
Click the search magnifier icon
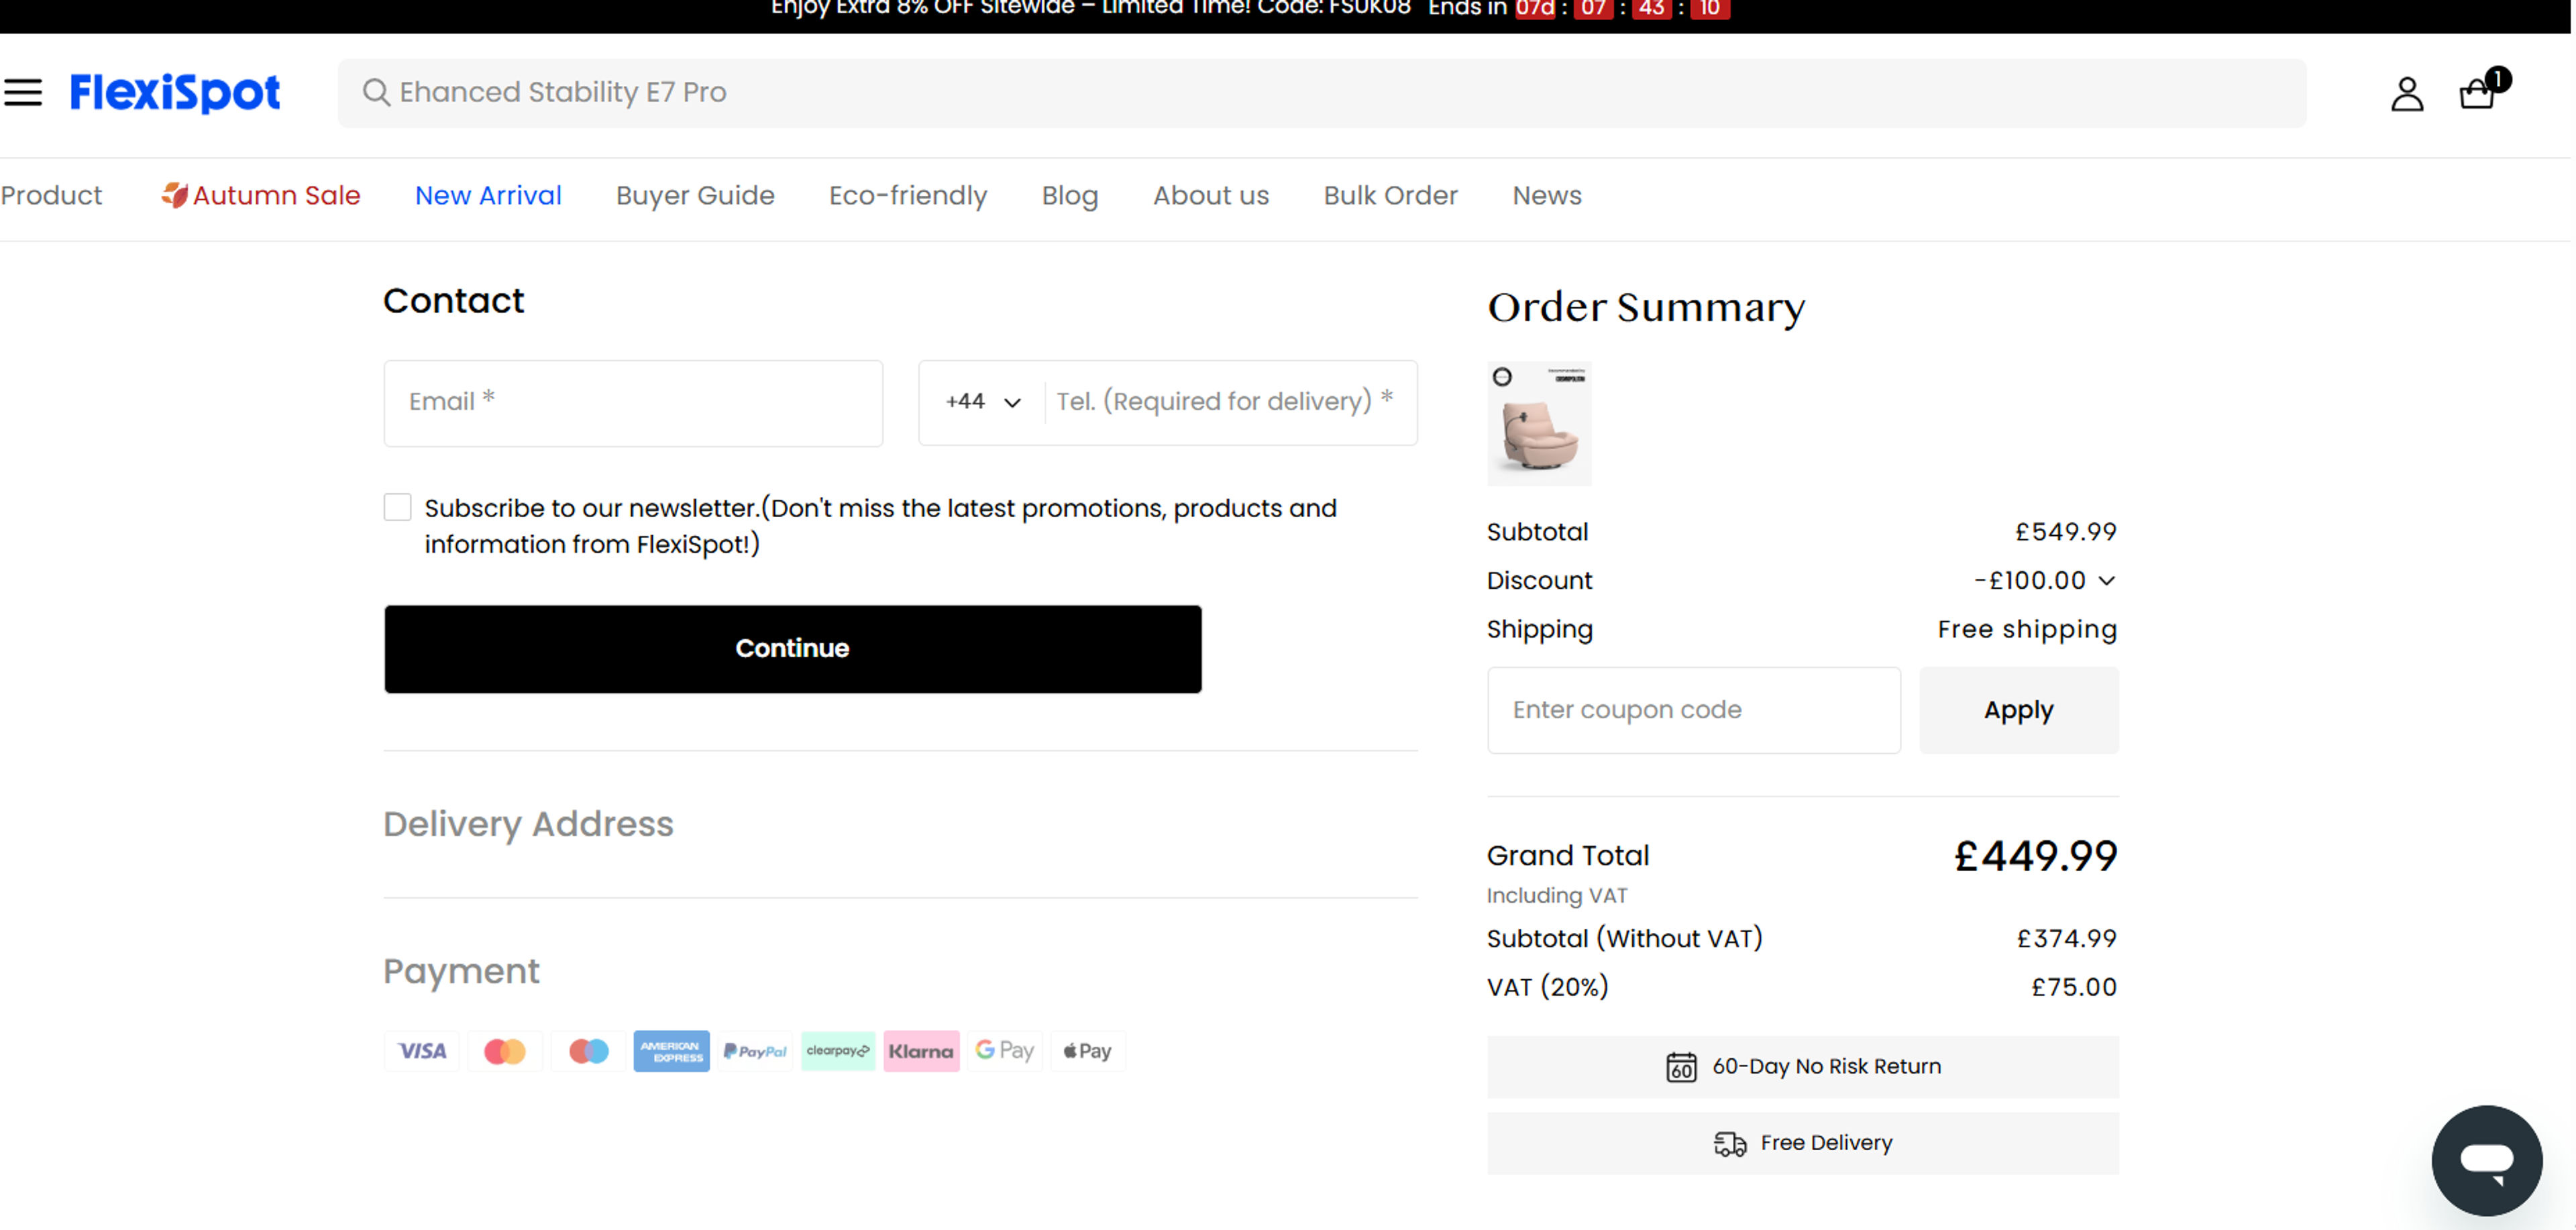tap(376, 92)
